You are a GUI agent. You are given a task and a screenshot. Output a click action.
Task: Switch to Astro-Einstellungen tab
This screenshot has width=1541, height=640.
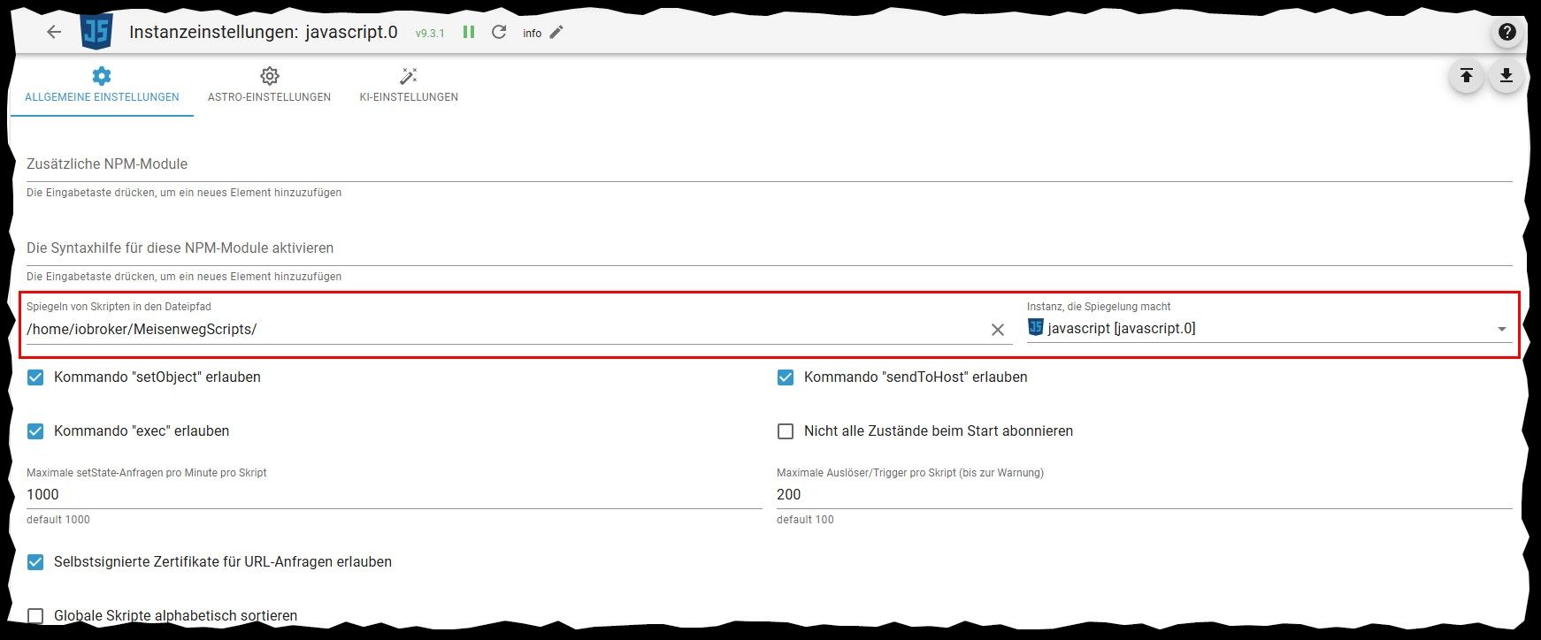pos(269,86)
